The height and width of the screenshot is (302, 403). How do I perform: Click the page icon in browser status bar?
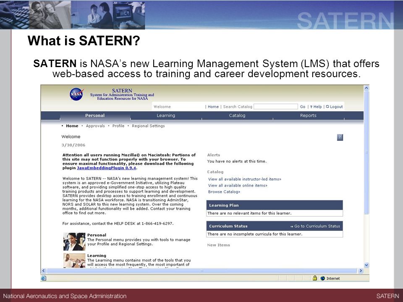pyautogui.click(x=44, y=278)
